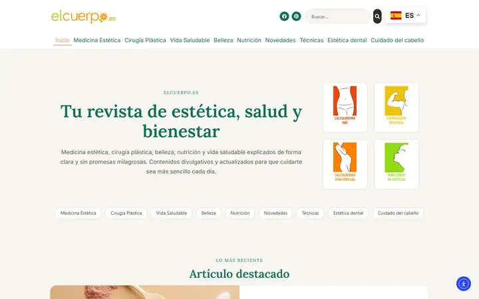Open Cirugía Plástica nav menu item

[x=145, y=41]
